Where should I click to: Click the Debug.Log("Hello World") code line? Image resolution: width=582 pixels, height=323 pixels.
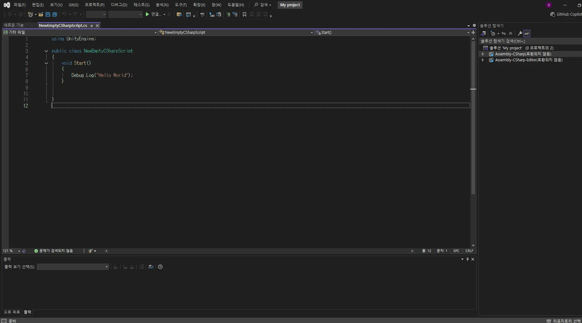[102, 75]
